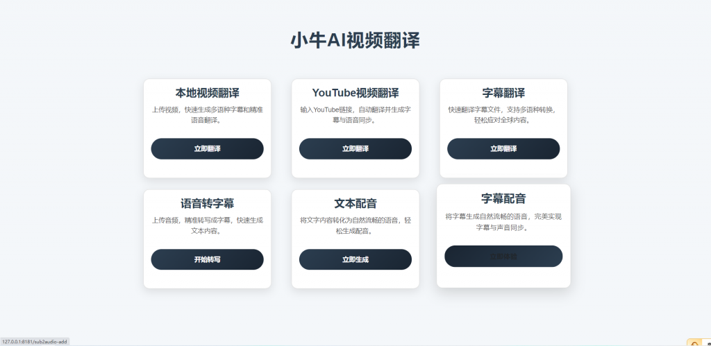711x346 pixels.
Task: Start transcription with the 开始转写 button
Action: coord(207,259)
